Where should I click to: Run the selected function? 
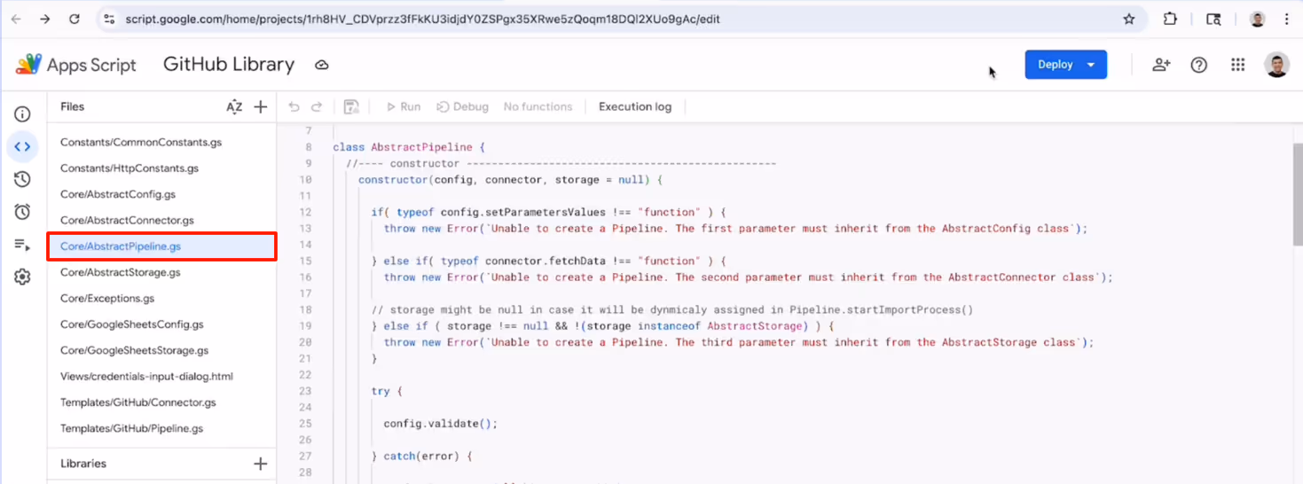(x=403, y=106)
